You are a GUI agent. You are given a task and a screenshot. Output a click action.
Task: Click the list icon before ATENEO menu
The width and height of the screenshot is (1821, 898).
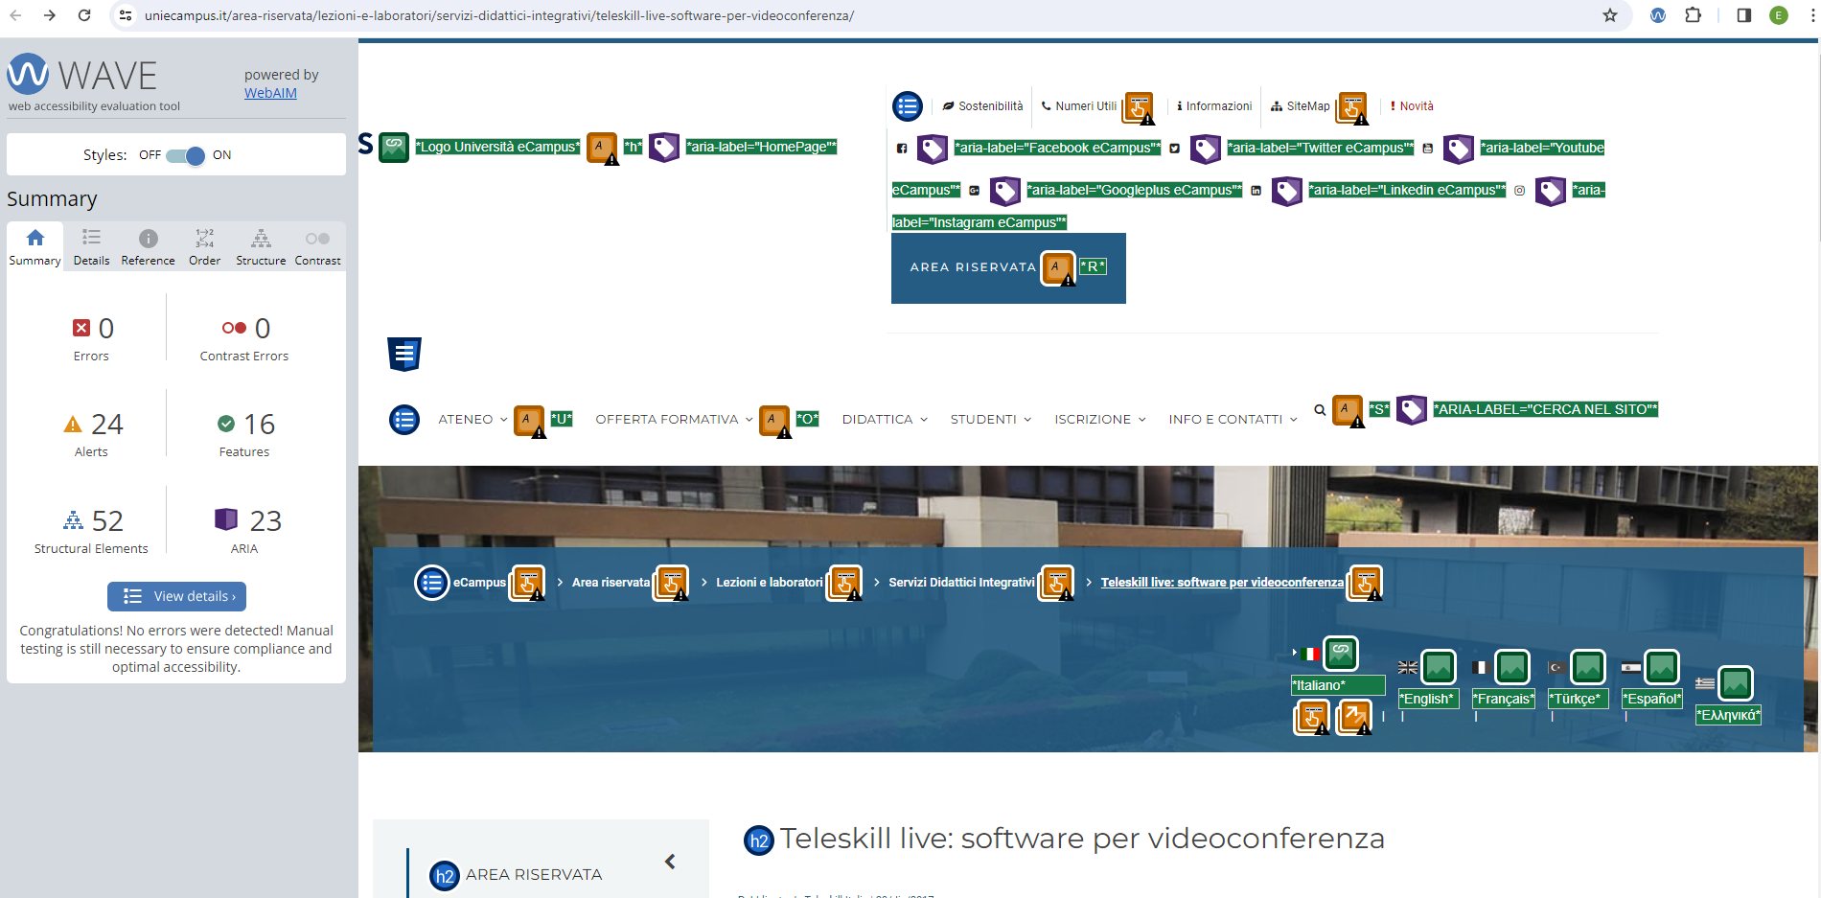(404, 420)
